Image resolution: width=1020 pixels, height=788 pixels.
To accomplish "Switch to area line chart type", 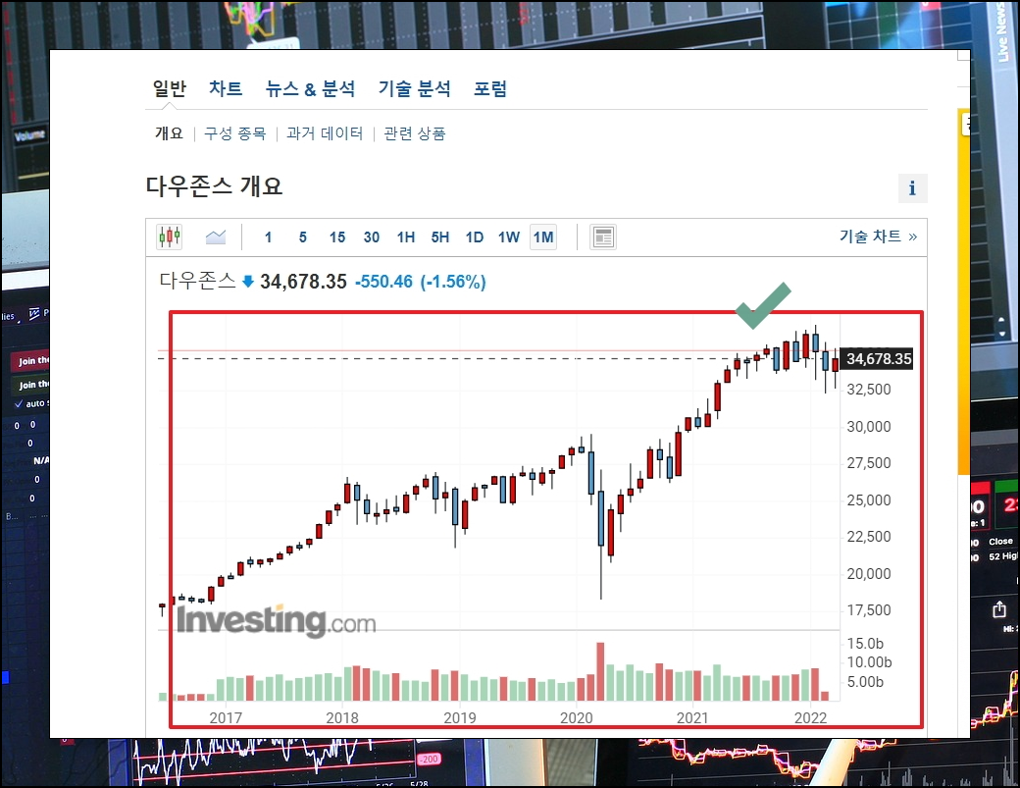I will click(x=216, y=236).
